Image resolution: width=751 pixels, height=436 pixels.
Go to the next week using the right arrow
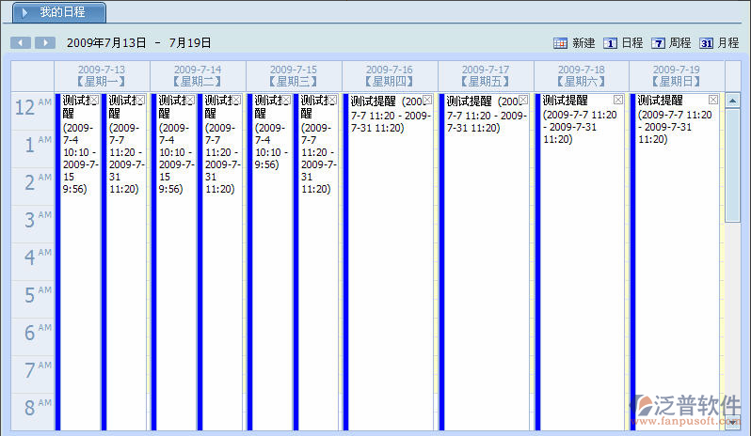(45, 43)
